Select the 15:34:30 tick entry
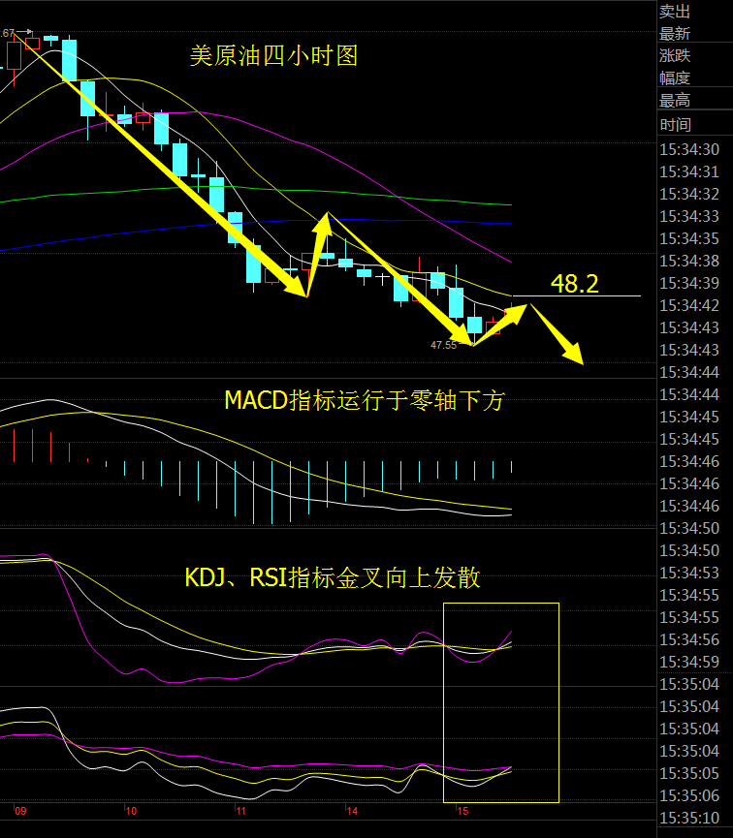The image size is (733, 838). (688, 149)
